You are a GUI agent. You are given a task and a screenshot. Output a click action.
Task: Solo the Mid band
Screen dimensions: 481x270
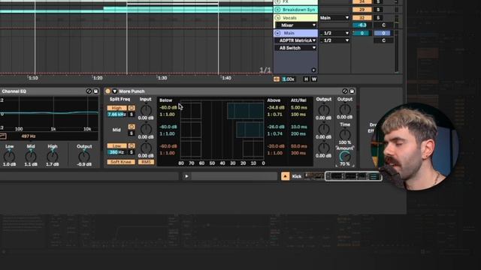pyautogui.click(x=132, y=133)
